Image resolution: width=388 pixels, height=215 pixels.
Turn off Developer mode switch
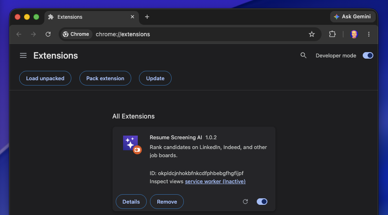(x=368, y=55)
